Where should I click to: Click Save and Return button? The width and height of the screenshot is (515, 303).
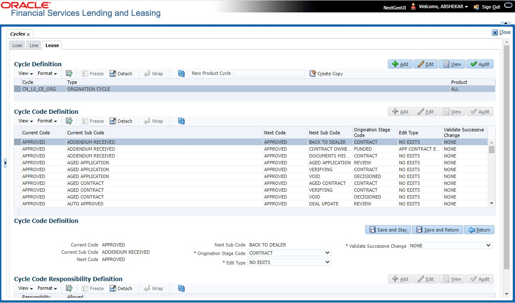tap(437, 230)
